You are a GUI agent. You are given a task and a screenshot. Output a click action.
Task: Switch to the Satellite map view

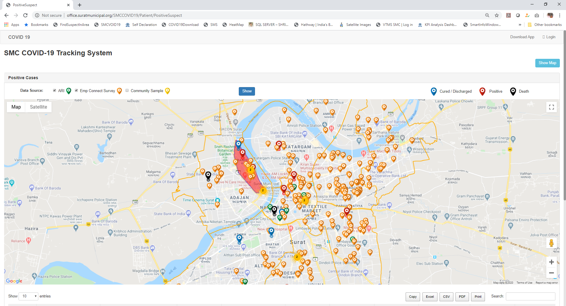pyautogui.click(x=38, y=107)
